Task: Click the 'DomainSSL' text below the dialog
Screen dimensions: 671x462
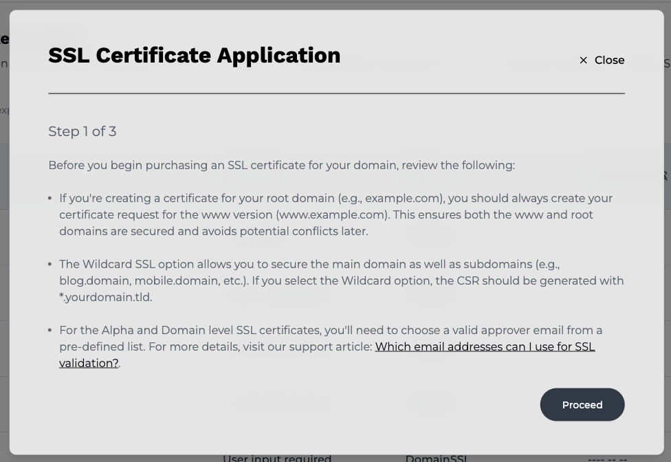Action: click(x=436, y=458)
